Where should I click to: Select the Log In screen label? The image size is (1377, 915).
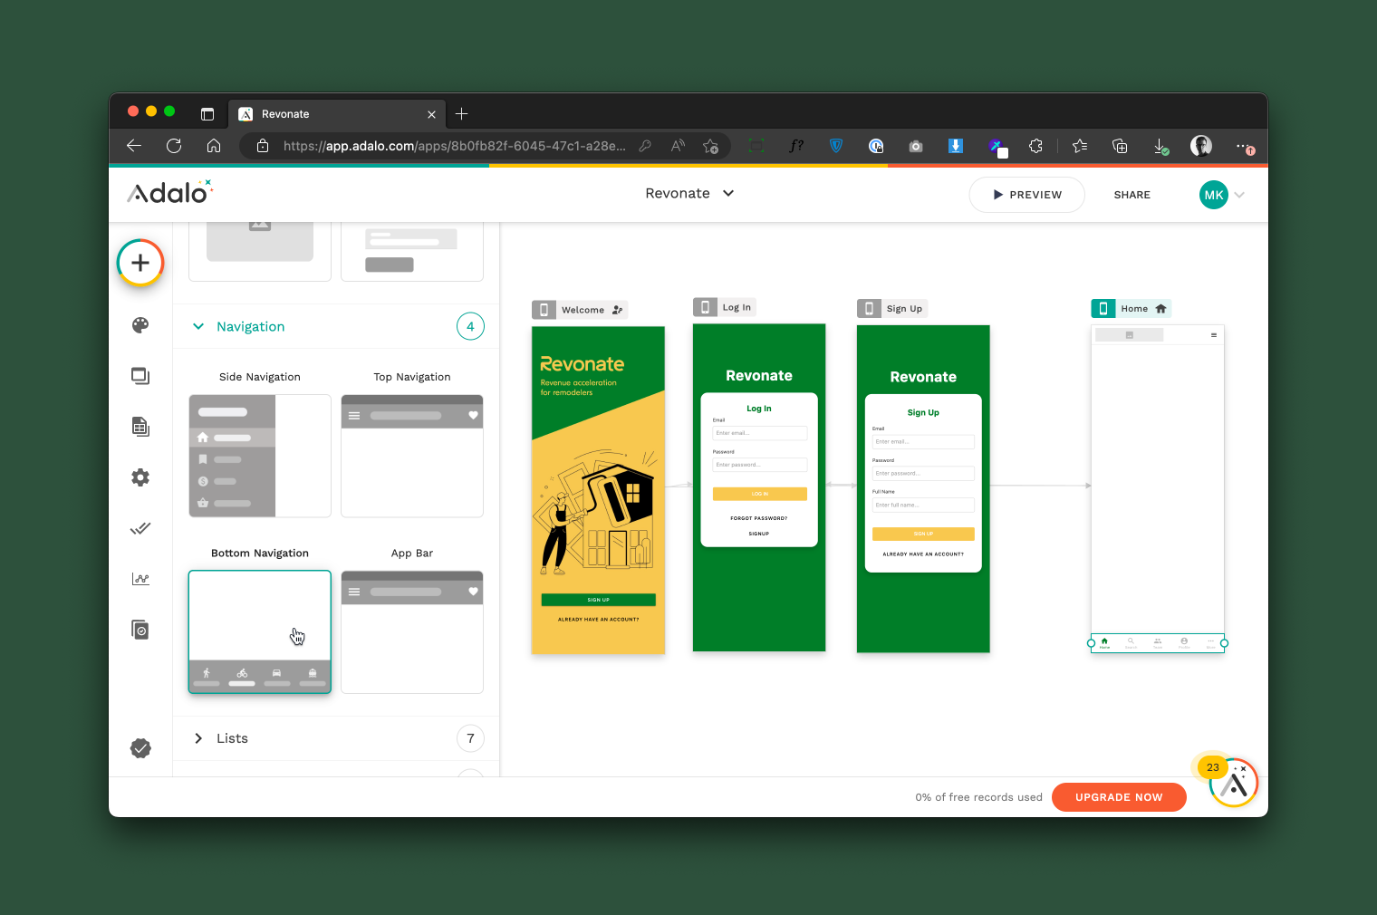click(x=724, y=307)
